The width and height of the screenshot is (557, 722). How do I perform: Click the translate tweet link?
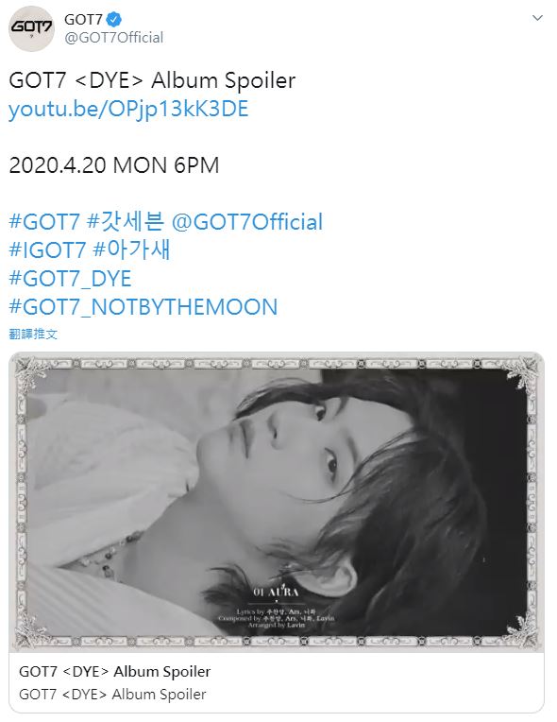[x=33, y=334]
